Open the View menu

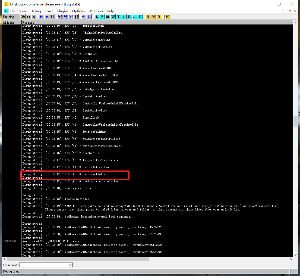click(x=23, y=11)
